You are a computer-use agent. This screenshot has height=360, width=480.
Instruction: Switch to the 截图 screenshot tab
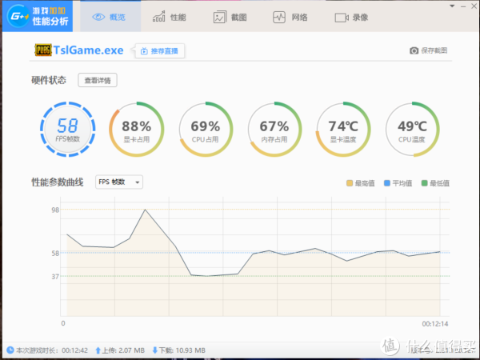[x=230, y=17]
